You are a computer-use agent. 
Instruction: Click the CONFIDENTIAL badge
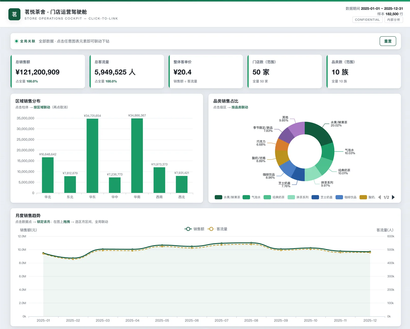click(x=367, y=20)
